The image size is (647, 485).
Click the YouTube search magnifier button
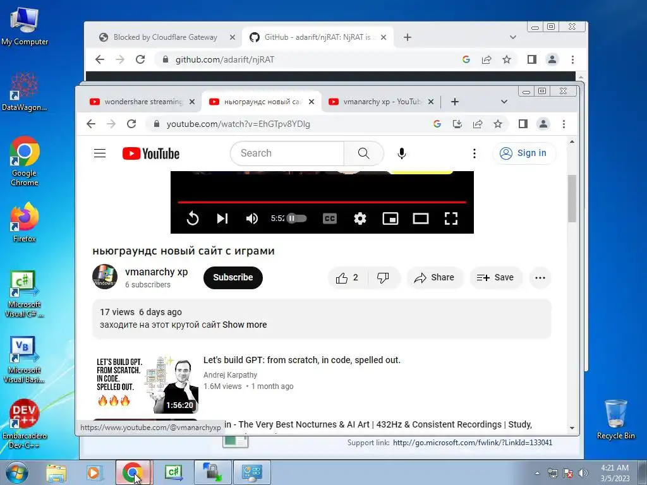(x=363, y=153)
